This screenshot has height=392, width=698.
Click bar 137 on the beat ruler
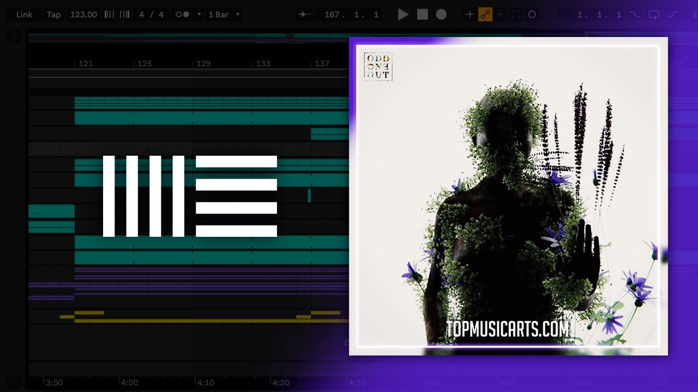[322, 64]
